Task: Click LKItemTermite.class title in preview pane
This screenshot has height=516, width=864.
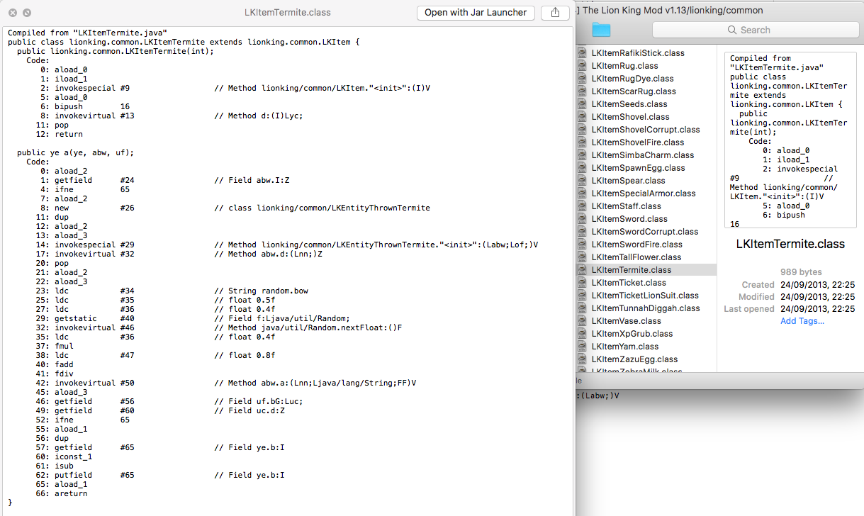Action: coord(790,244)
